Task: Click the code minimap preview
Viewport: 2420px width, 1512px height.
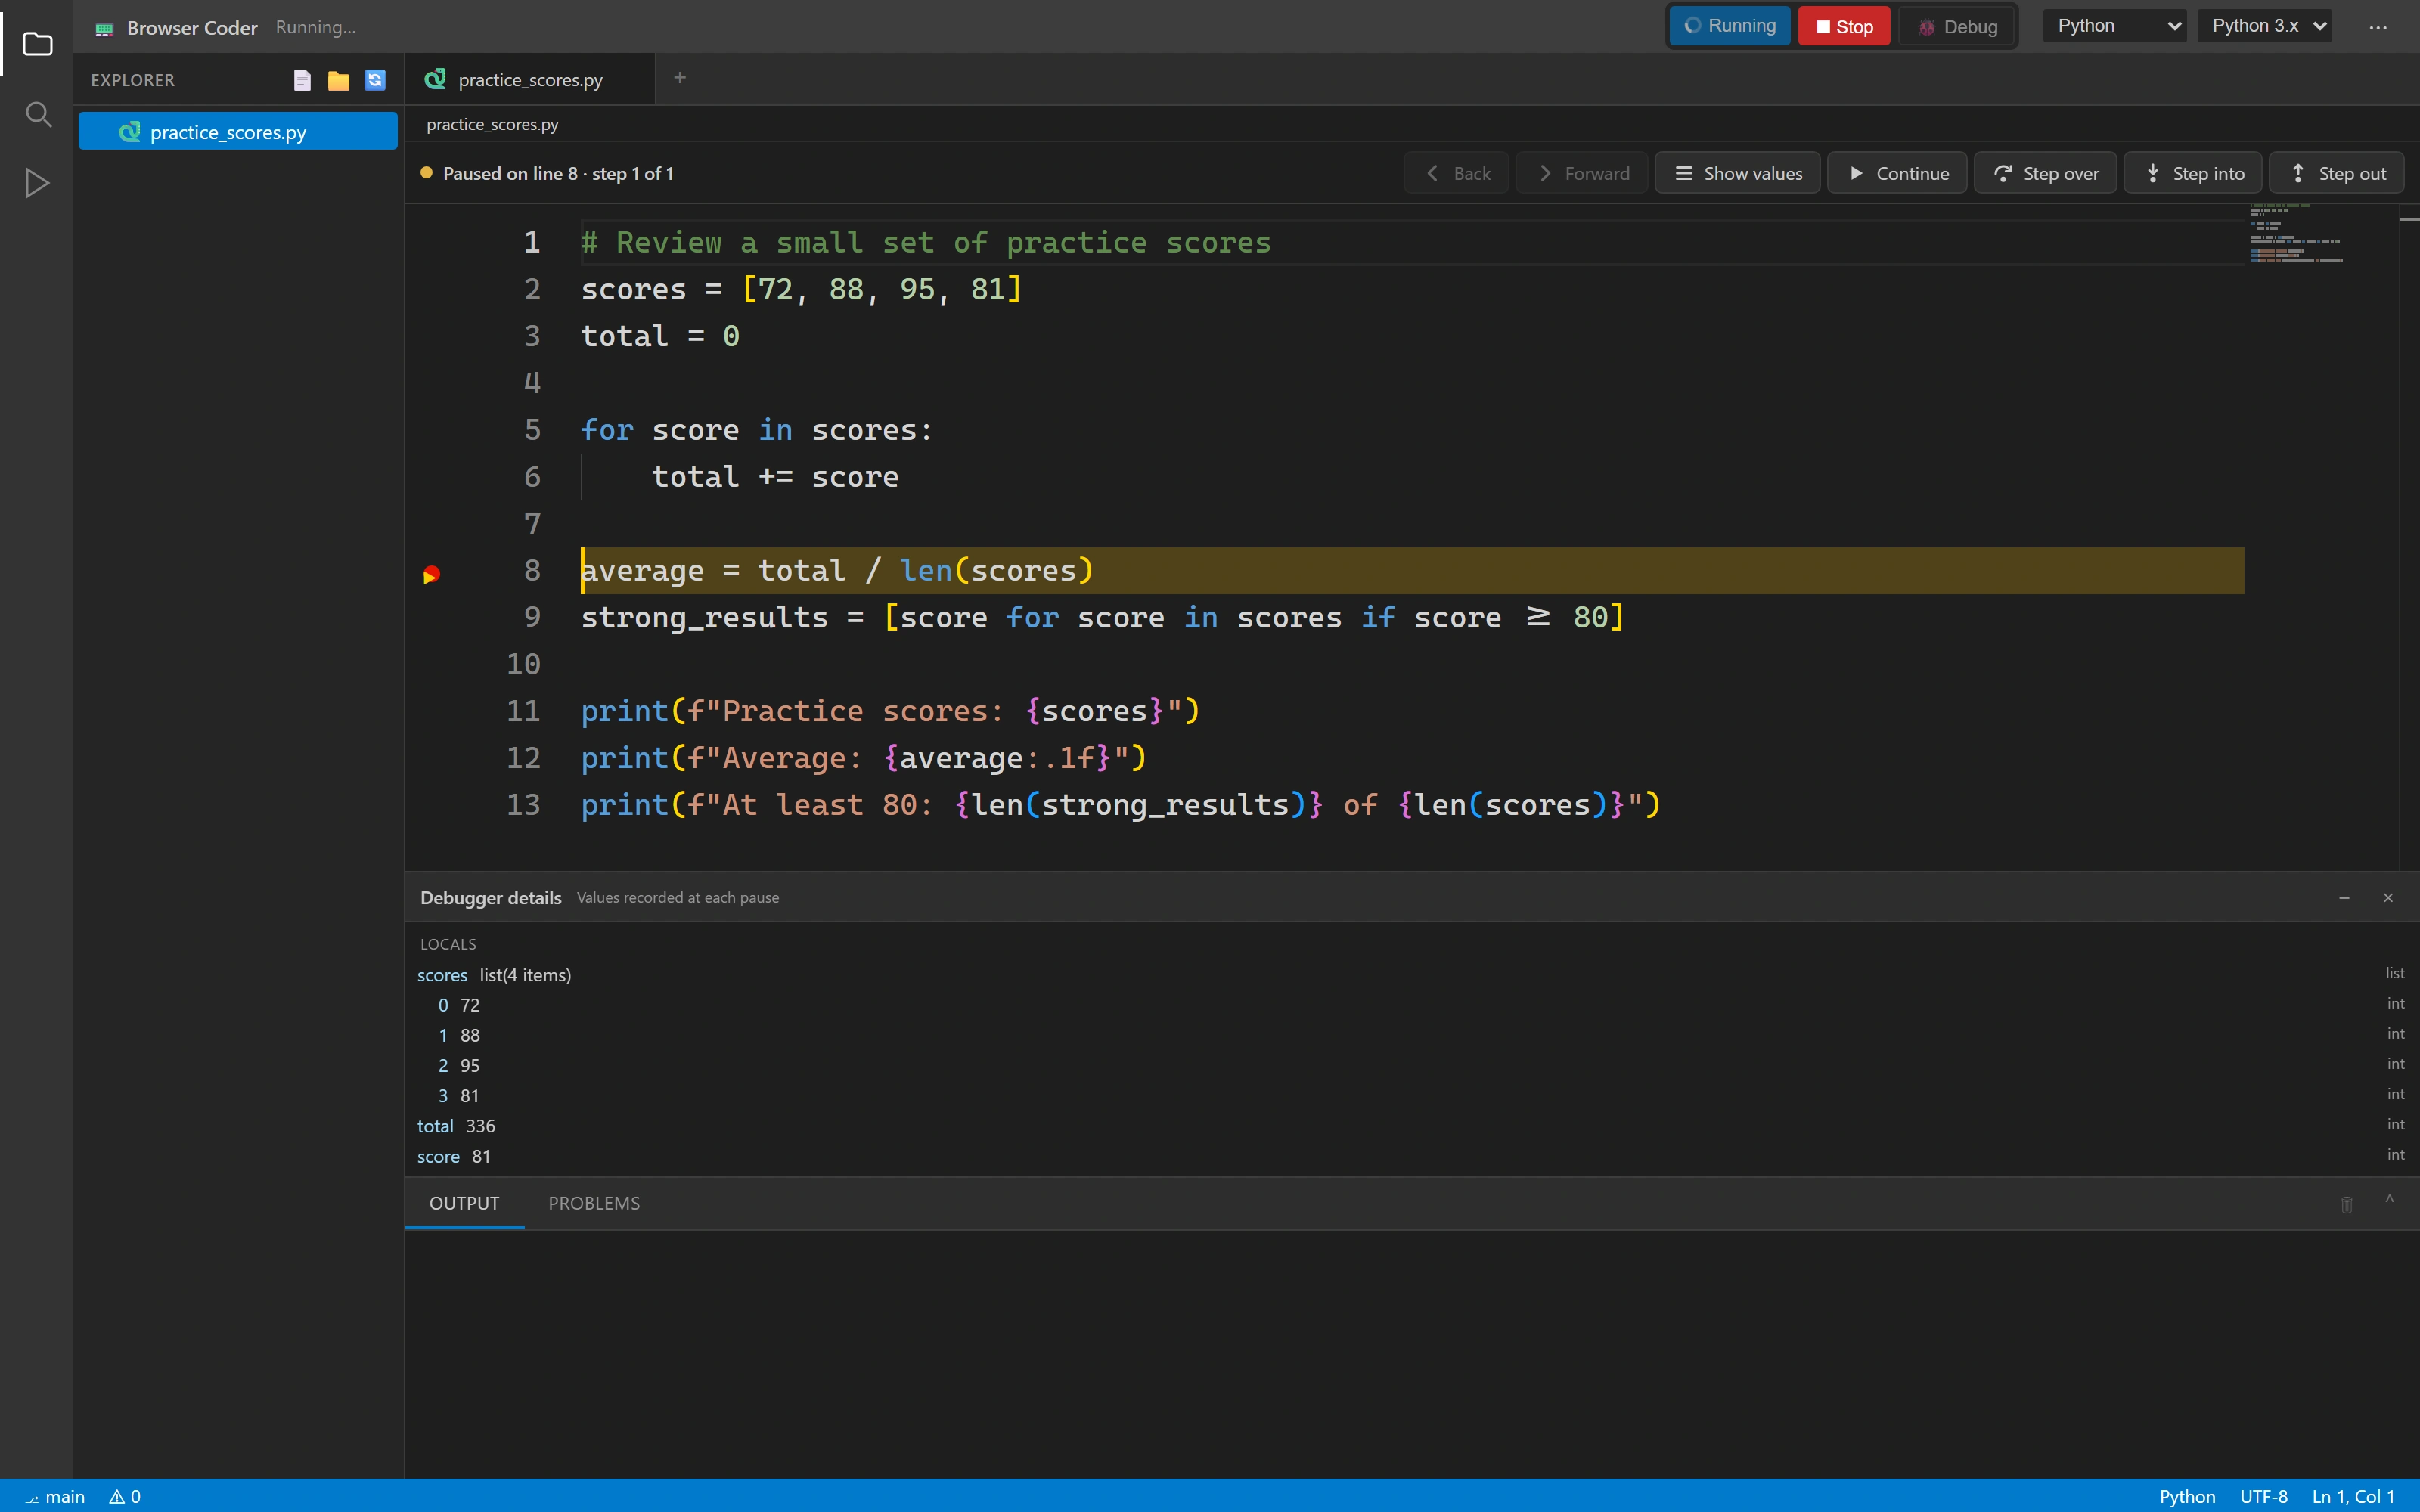Action: tap(2296, 233)
